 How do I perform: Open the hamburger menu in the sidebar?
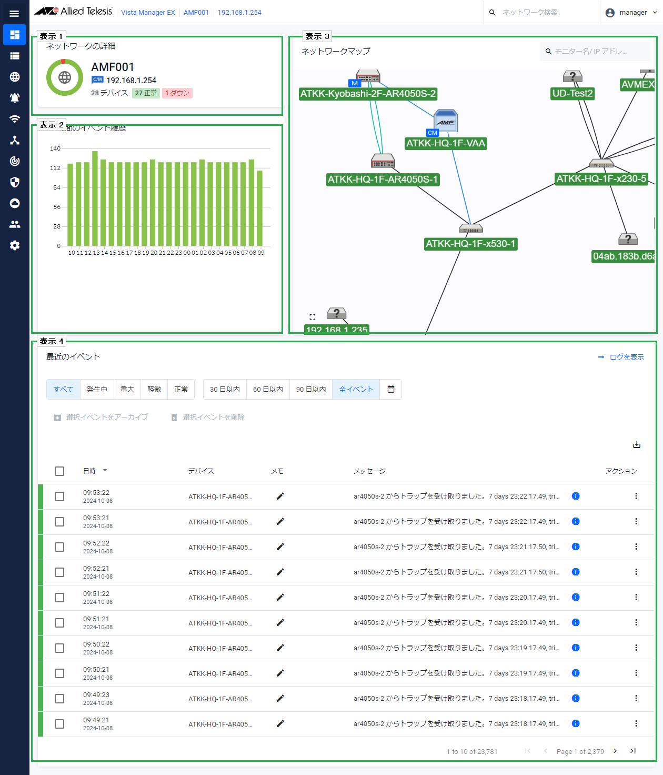click(14, 14)
